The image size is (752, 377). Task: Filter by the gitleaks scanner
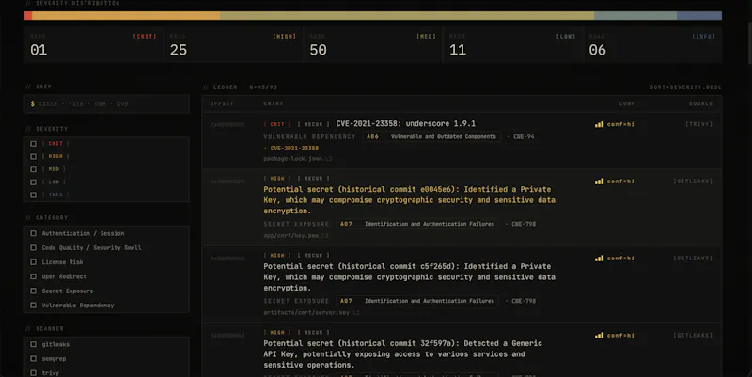pos(33,344)
